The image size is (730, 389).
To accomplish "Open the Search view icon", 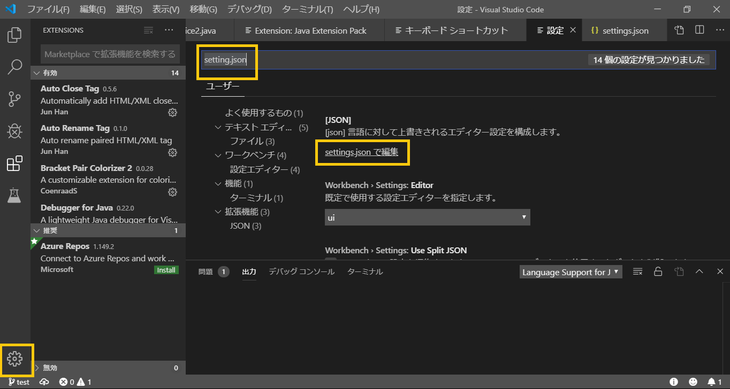I will (14, 67).
